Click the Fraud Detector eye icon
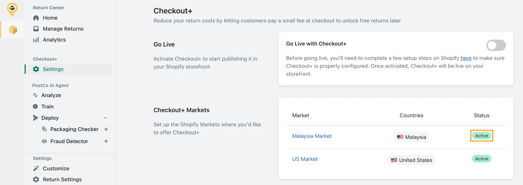This screenshot has height=185, width=523. click(44, 141)
